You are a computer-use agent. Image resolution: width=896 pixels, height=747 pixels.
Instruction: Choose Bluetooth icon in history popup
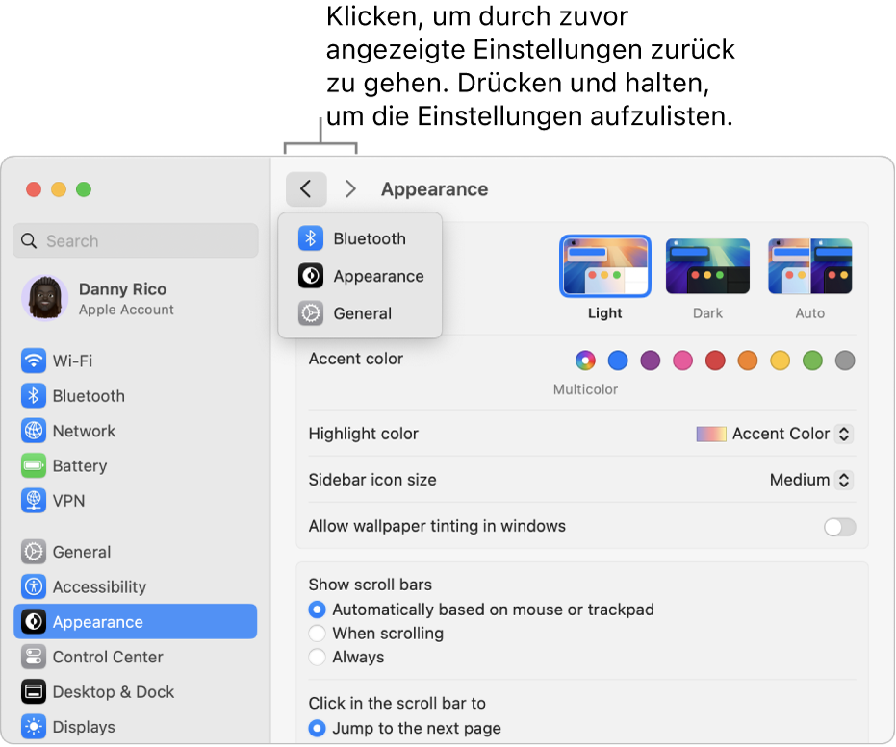[311, 238]
